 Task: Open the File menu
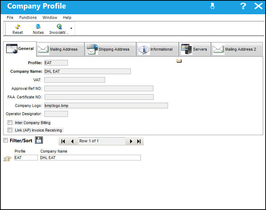[x=10, y=17]
